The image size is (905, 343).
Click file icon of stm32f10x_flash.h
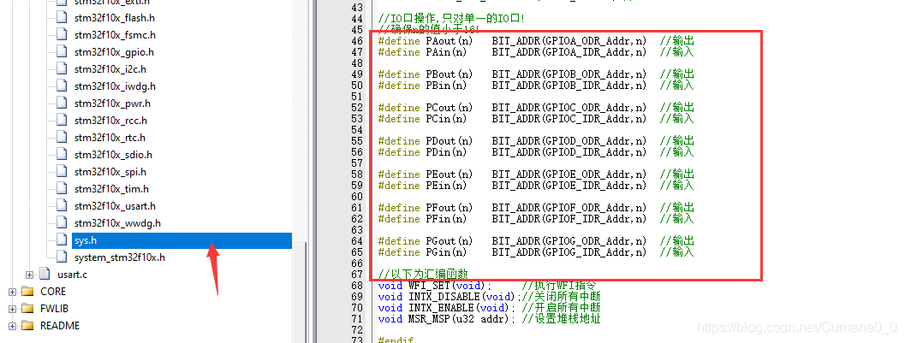62,17
